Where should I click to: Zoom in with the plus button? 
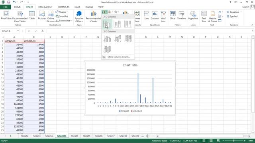pyautogui.click(x=245, y=141)
